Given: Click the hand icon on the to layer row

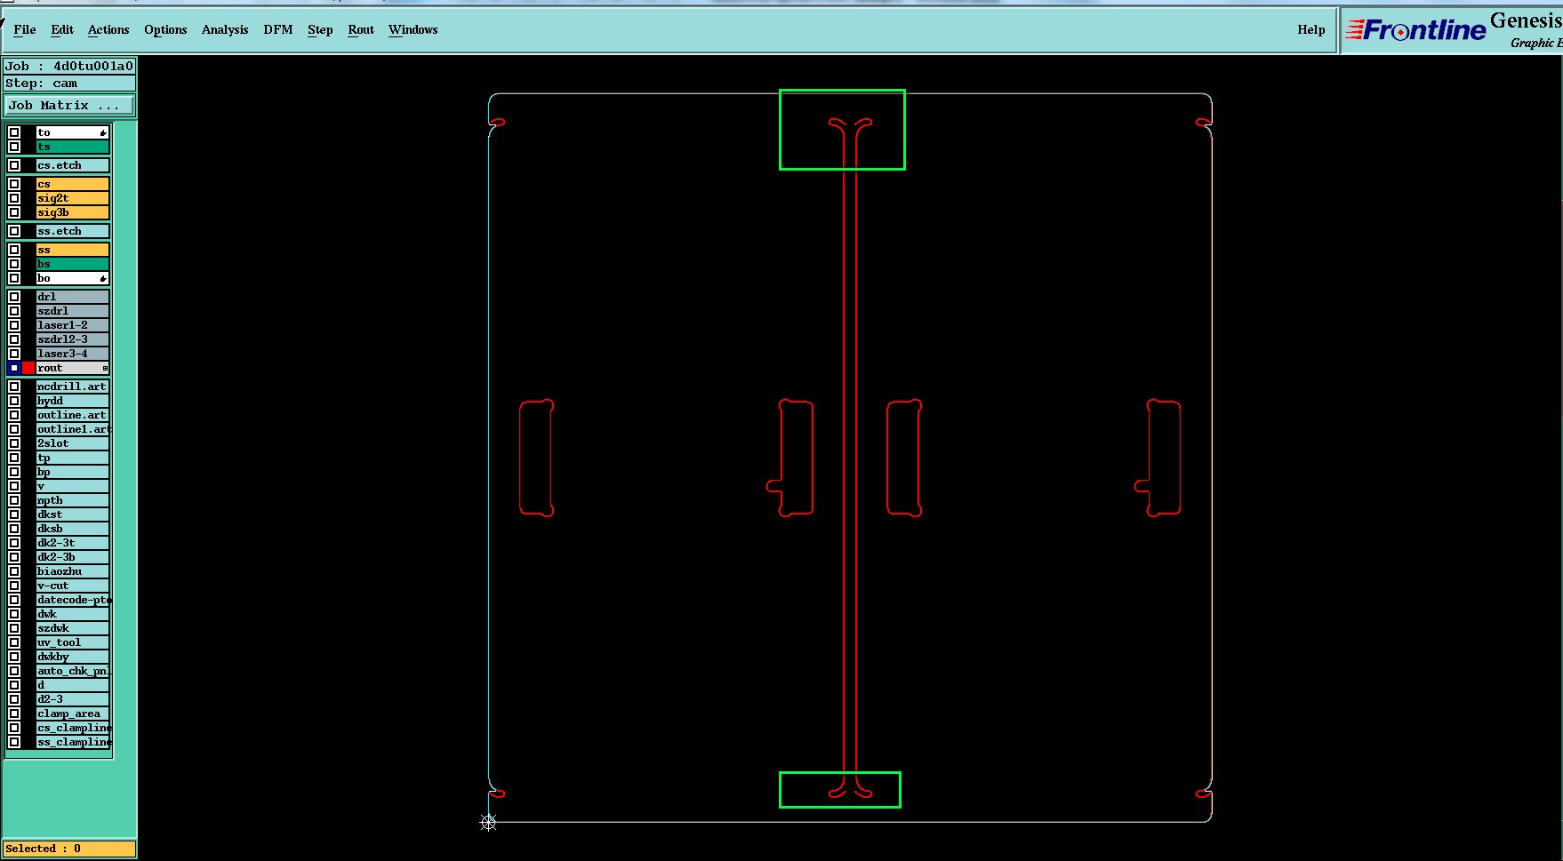Looking at the screenshot, I should point(103,132).
